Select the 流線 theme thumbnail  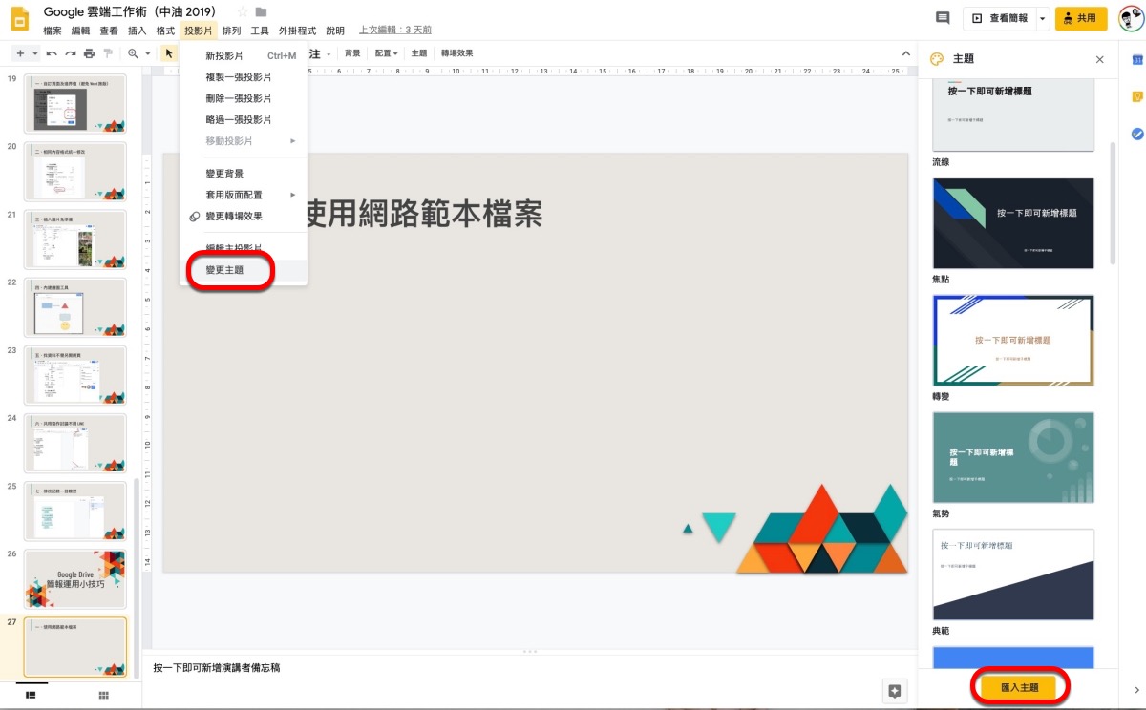point(1013,116)
